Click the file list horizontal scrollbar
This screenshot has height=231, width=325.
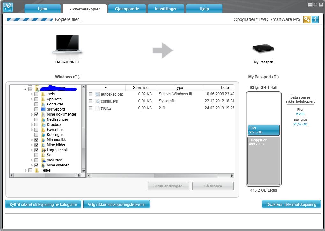point(160,176)
